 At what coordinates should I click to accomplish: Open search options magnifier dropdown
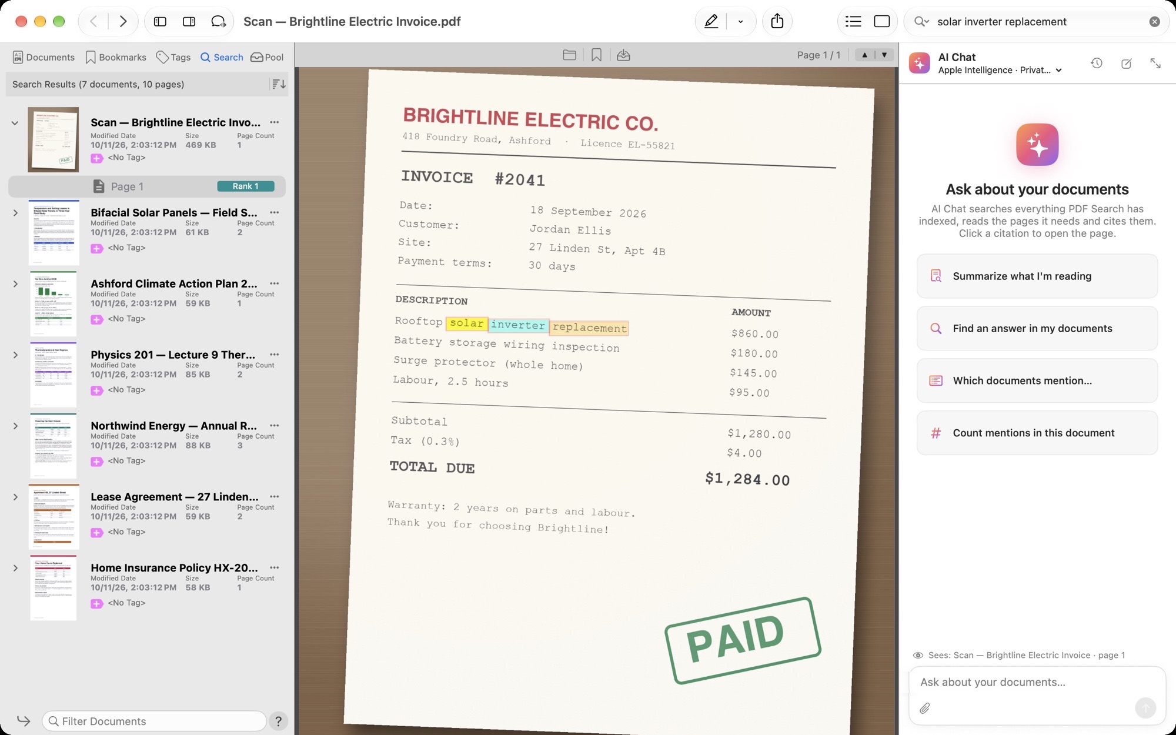[x=921, y=22]
